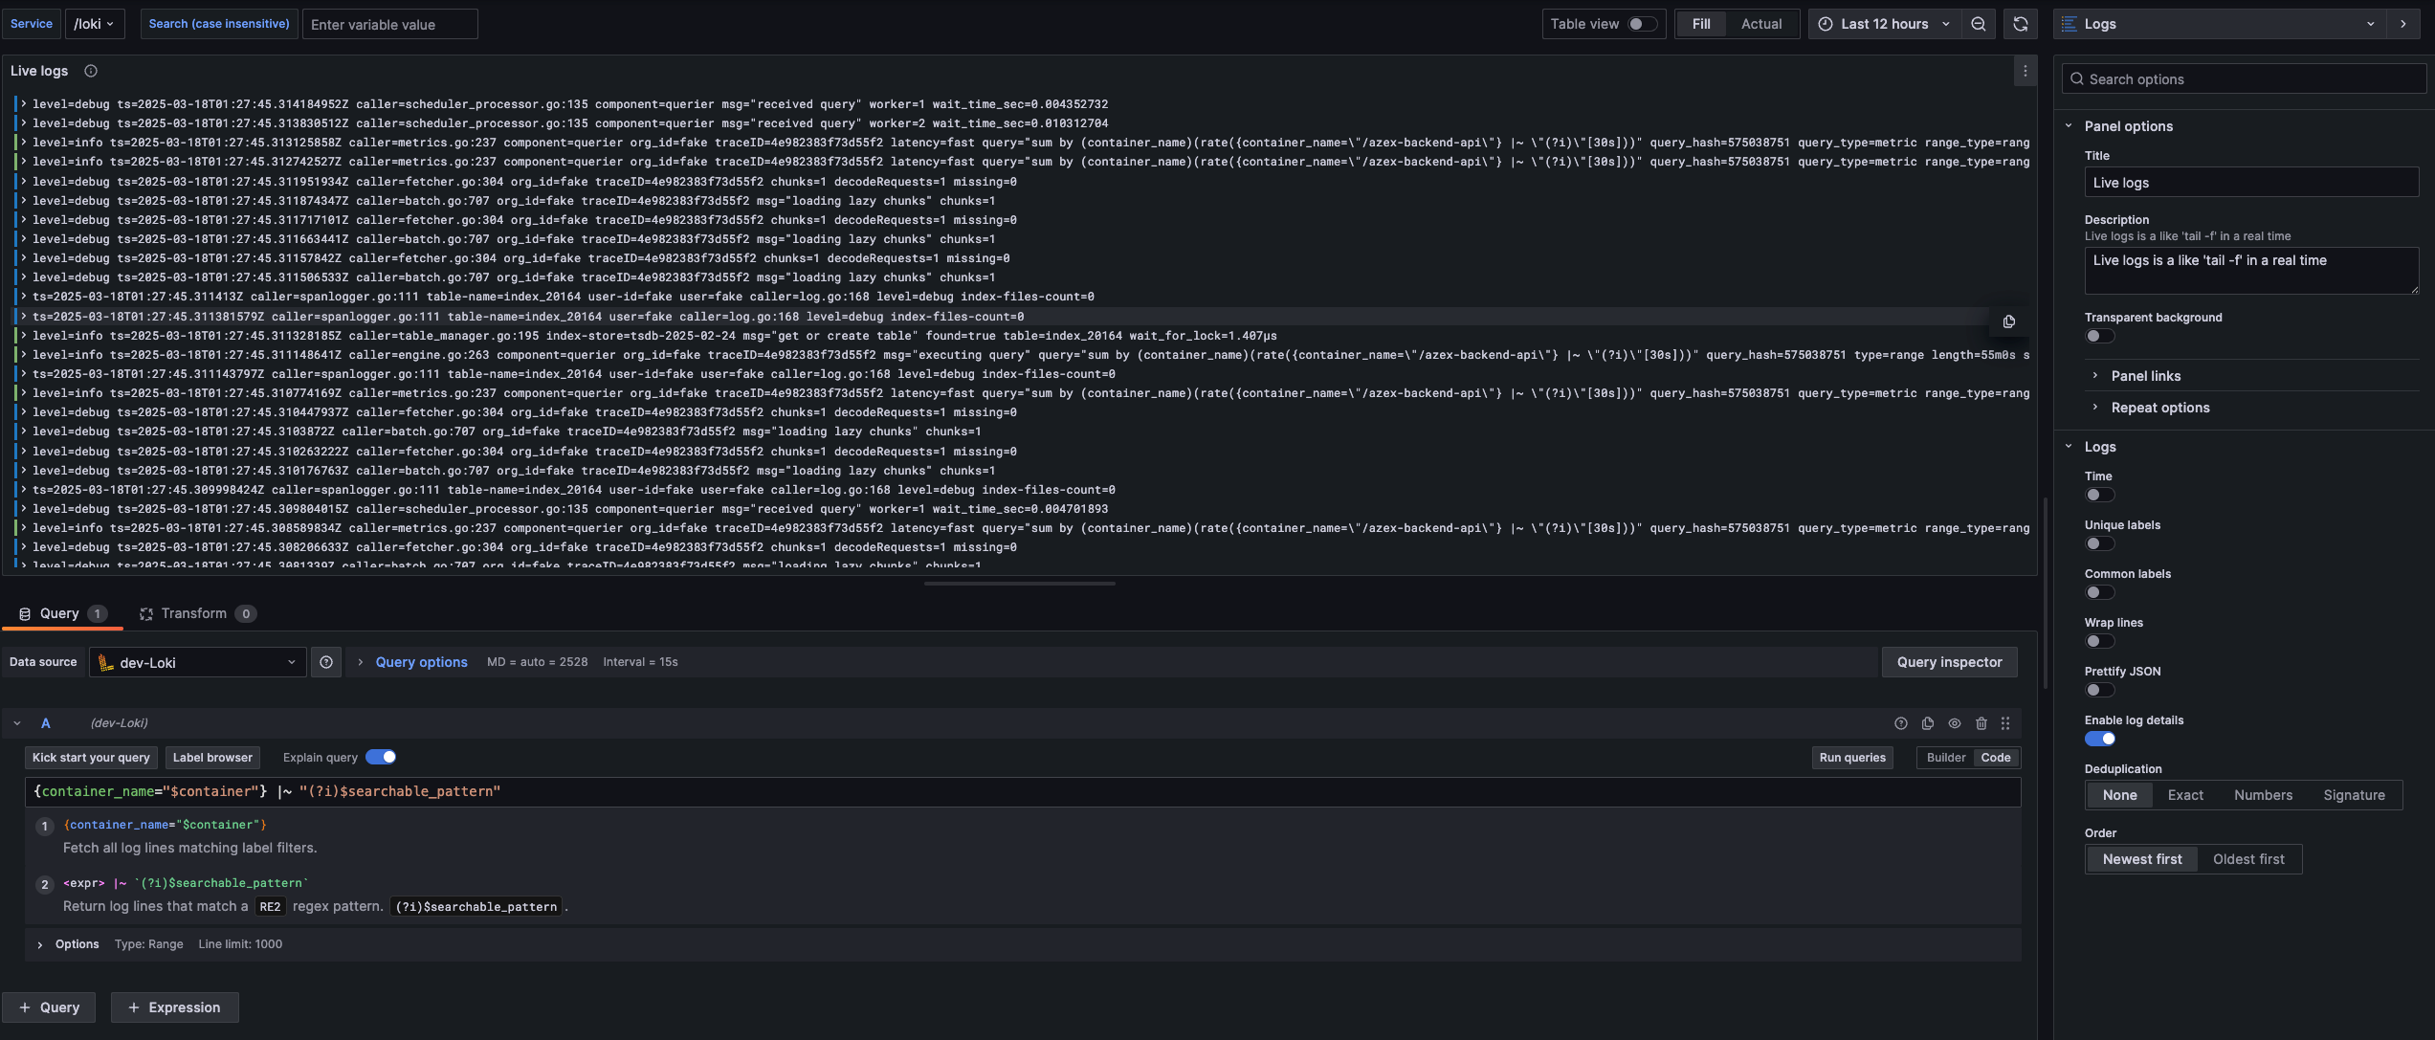This screenshot has width=2435, height=1040.
Task: Expand the engine.go:263 executing query log line
Action: [23, 354]
